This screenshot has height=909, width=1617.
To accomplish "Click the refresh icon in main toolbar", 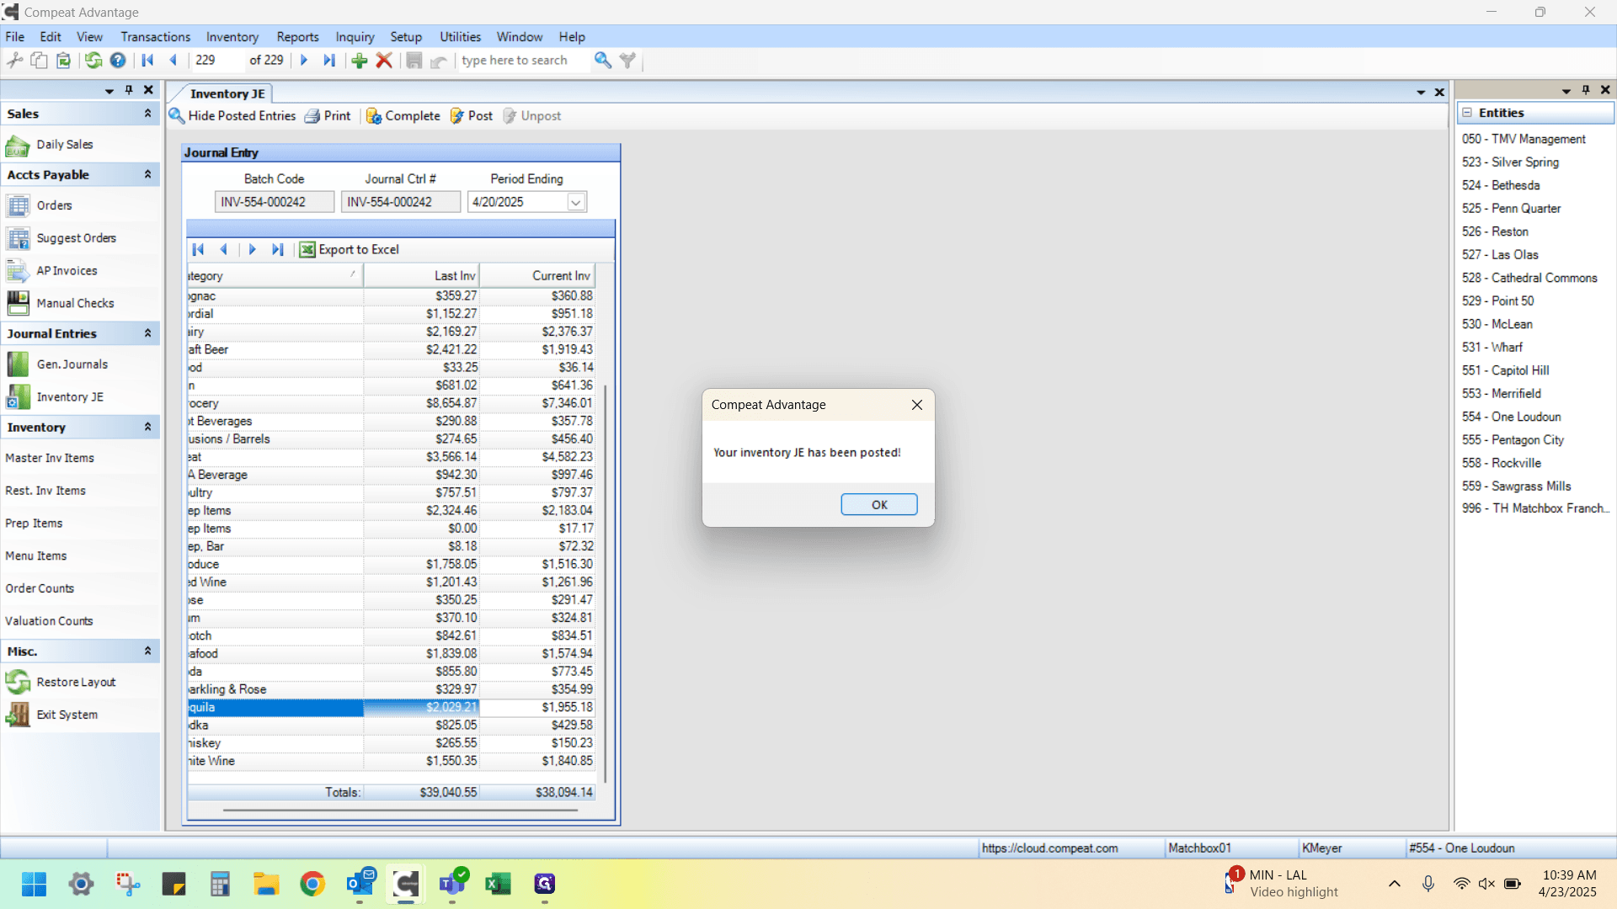I will [93, 60].
